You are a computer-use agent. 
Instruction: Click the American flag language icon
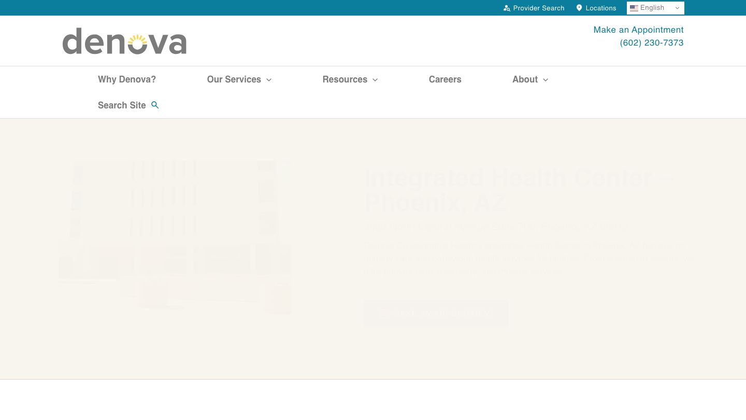pyautogui.click(x=634, y=8)
